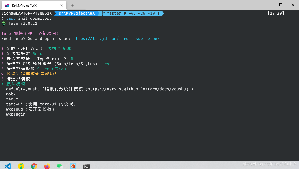Screen dimensions: 299x169
Task: Minimize the terminal window
Action: (268, 5)
